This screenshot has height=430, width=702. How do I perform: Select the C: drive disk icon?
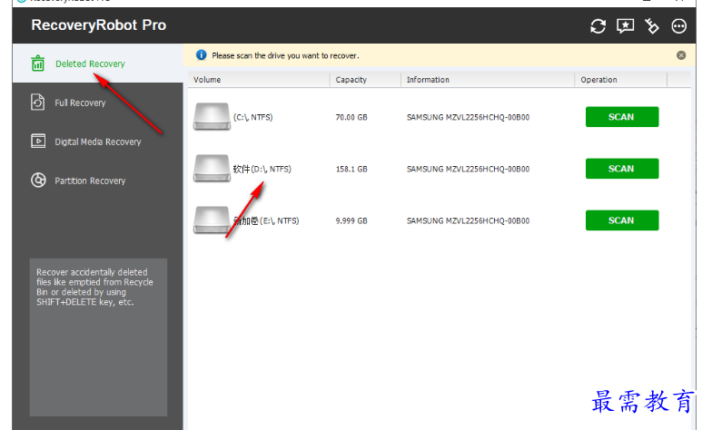click(212, 116)
